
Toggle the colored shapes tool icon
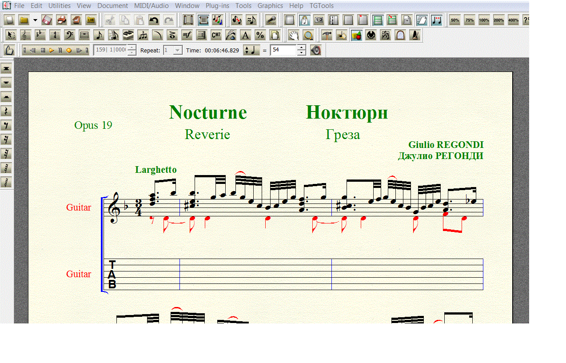pos(356,35)
